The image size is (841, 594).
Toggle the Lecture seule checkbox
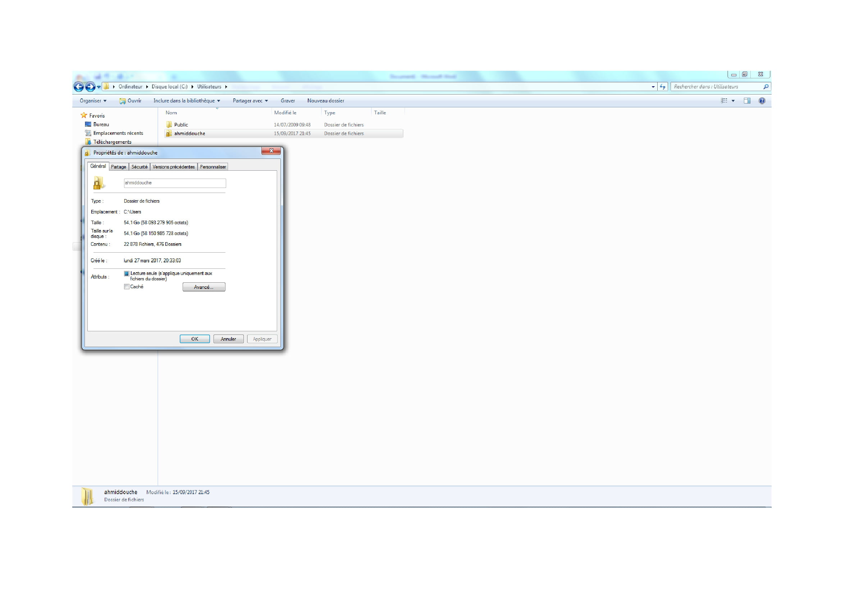(127, 274)
